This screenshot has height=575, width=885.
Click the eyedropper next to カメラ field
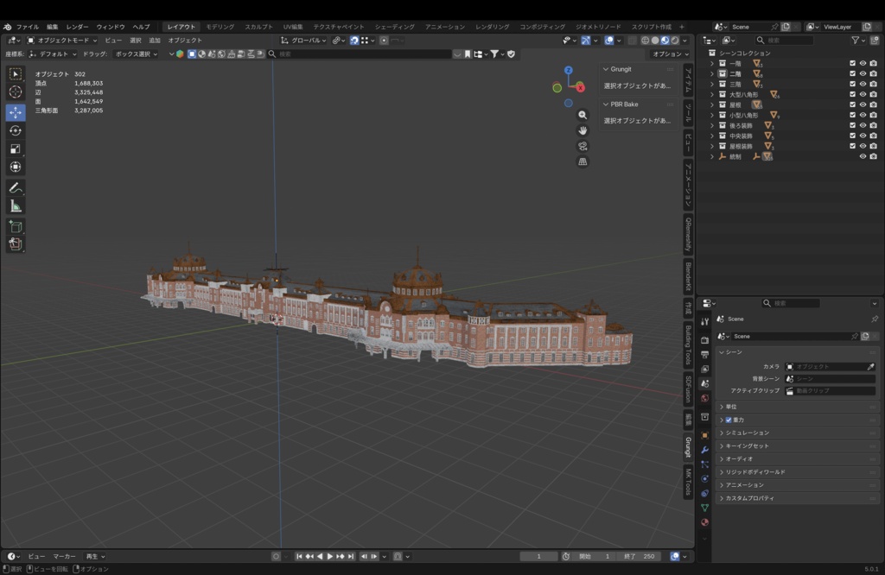click(871, 366)
